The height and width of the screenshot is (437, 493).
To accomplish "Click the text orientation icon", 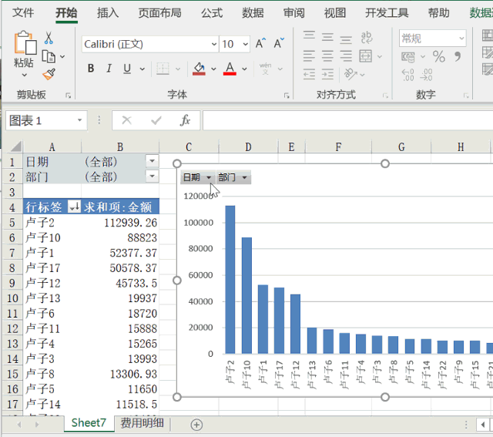I will pos(350,74).
